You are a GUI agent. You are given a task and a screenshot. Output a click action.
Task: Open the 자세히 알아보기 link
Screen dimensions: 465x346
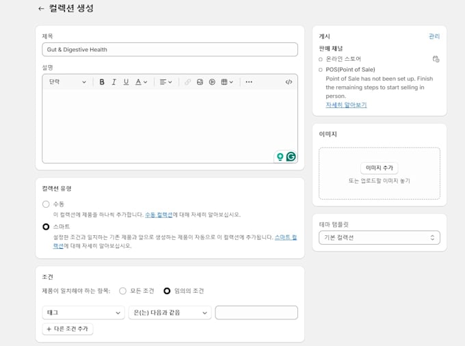[x=346, y=105]
